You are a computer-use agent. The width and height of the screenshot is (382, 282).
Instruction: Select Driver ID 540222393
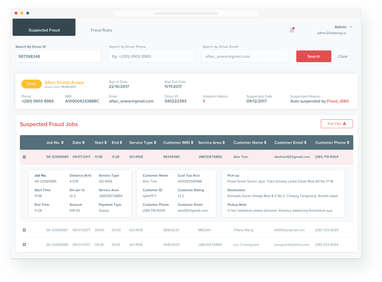pyautogui.click(x=176, y=101)
